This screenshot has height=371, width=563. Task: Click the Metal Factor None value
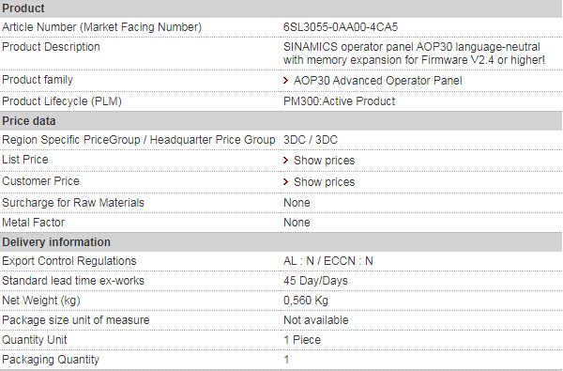tap(297, 223)
